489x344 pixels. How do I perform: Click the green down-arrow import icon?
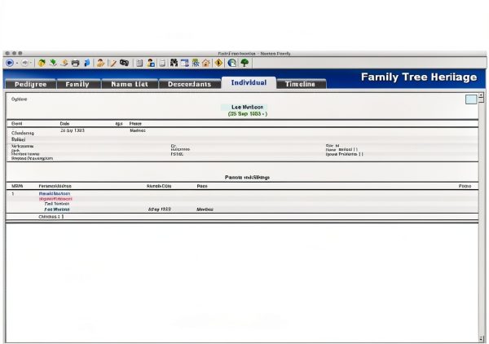pyautogui.click(x=53, y=63)
